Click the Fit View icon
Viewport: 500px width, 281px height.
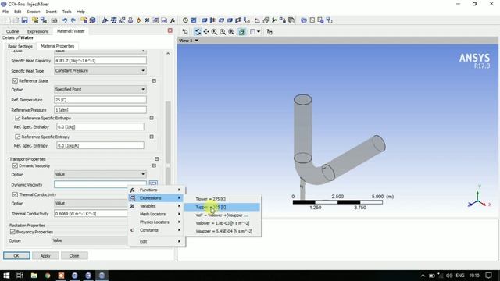(242, 32)
